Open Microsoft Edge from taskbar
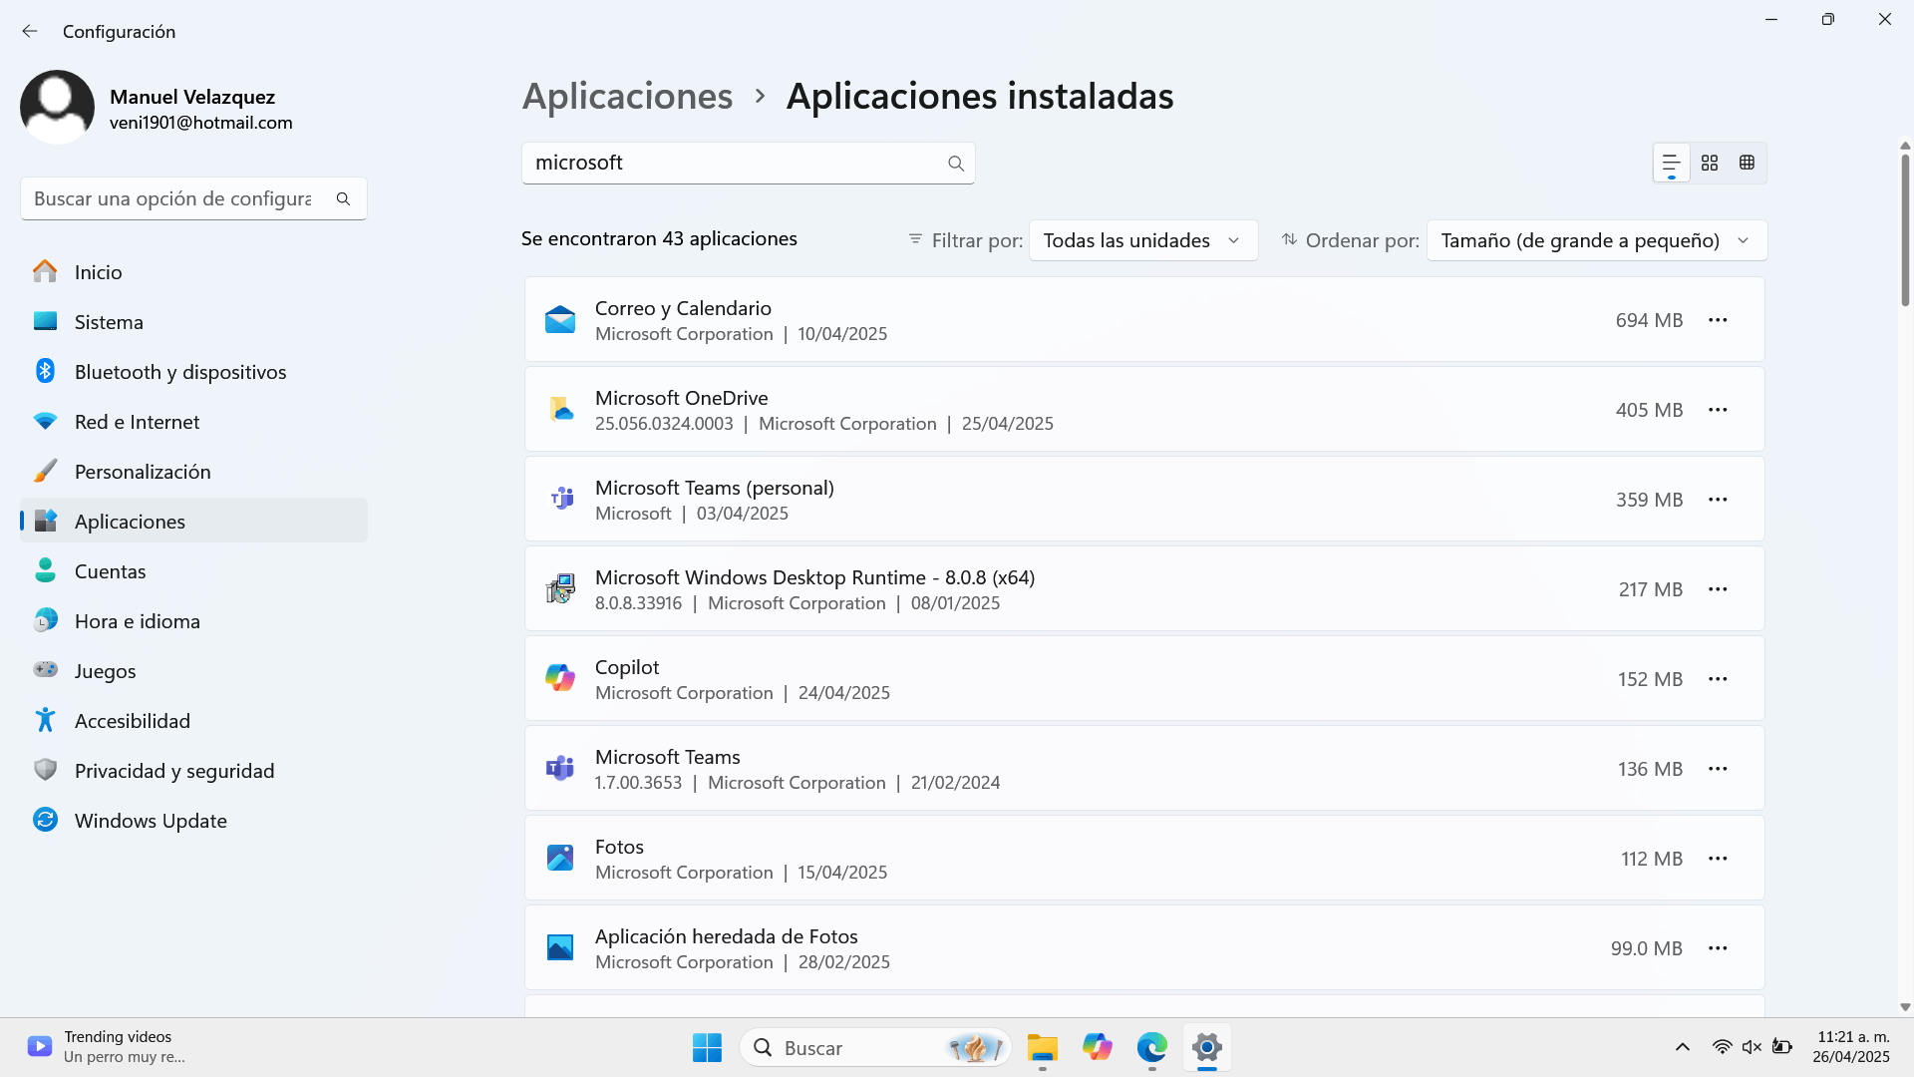Screen dimensions: 1914x1077 (1151, 1047)
